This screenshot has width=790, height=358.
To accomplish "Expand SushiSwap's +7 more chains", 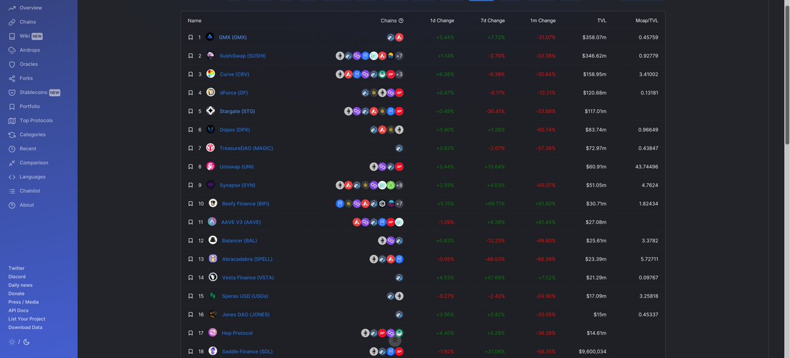I will click(x=399, y=56).
